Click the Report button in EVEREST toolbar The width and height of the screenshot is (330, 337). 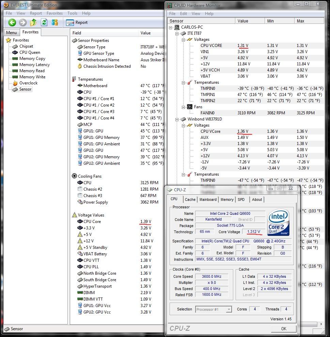tap(77, 22)
